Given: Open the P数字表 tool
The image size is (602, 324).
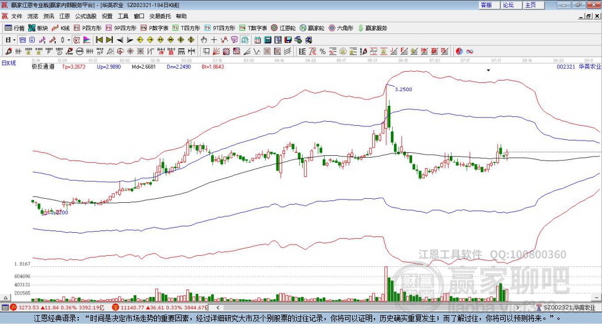Looking at the screenshot, I should click(154, 28).
